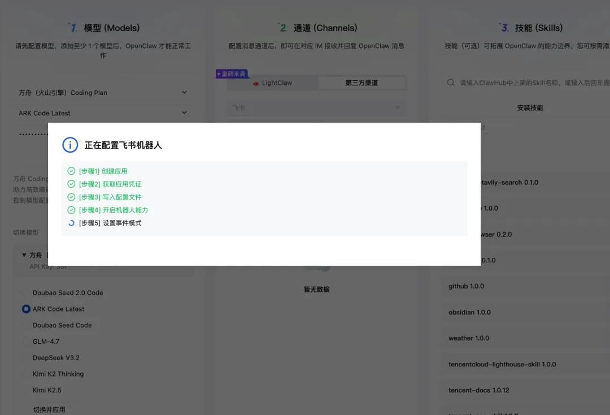Click the tencentcloud-lighthouse-skill 1.0.0 row
The image size is (610, 415).
pyautogui.click(x=525, y=364)
